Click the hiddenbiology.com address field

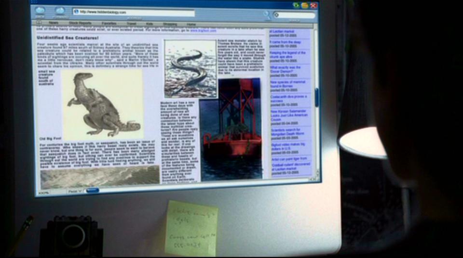pyautogui.click(x=135, y=12)
